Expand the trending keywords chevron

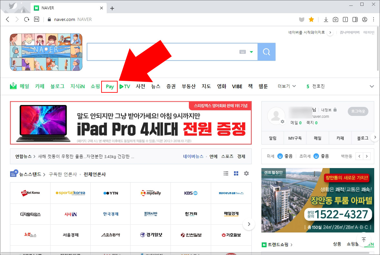[x=372, y=87]
